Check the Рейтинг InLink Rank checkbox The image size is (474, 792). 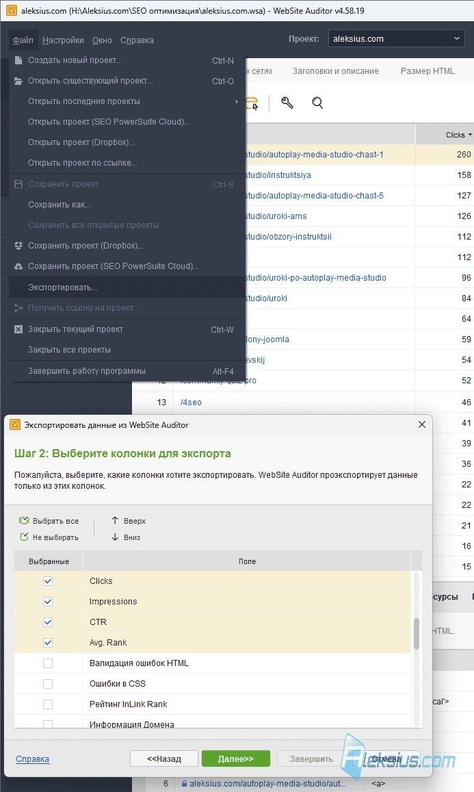[x=48, y=704]
